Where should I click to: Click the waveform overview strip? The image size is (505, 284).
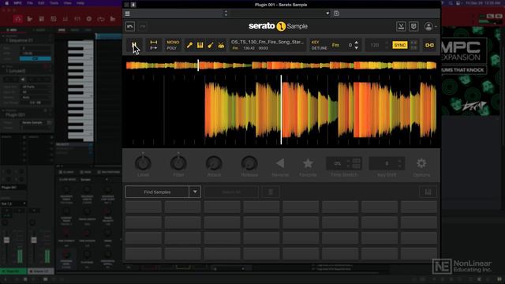point(281,65)
